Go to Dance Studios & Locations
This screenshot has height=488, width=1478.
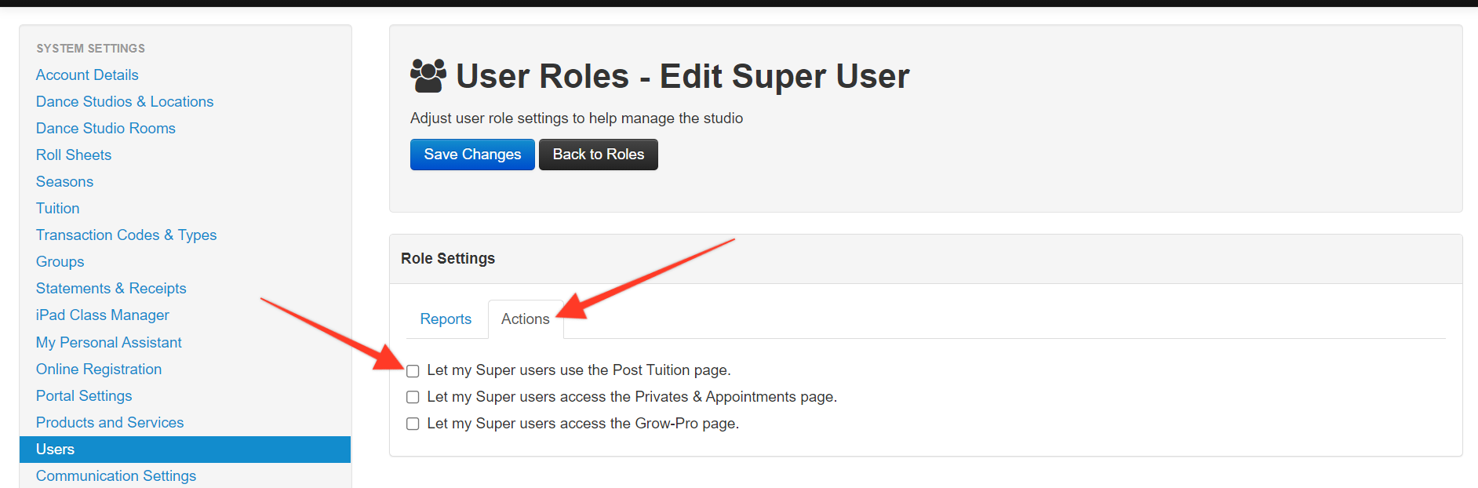tap(125, 101)
